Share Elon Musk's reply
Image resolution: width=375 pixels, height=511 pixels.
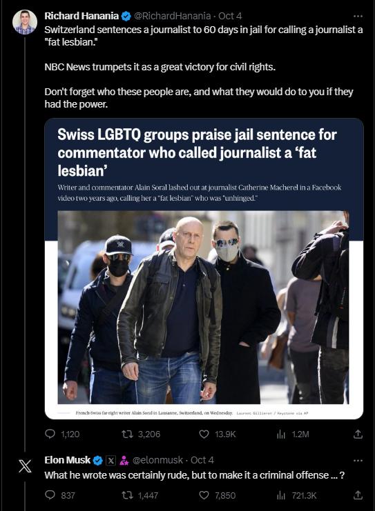[358, 495]
